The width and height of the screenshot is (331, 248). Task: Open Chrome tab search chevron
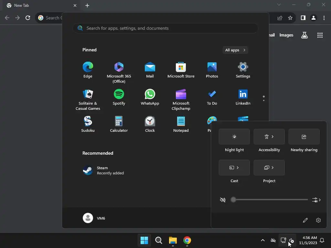279,5
